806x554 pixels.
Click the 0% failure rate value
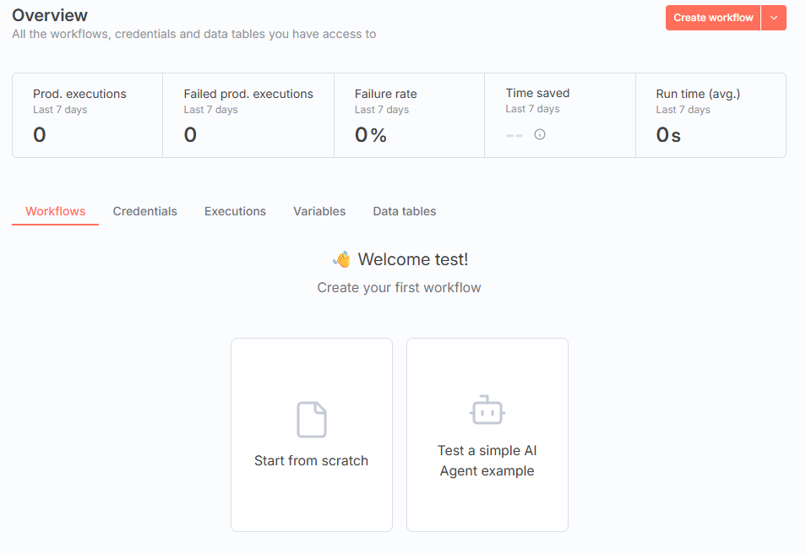[371, 135]
